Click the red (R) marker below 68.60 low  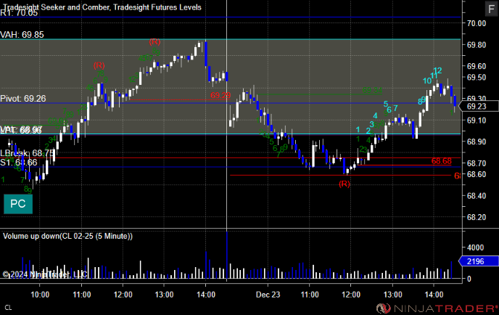(345, 184)
